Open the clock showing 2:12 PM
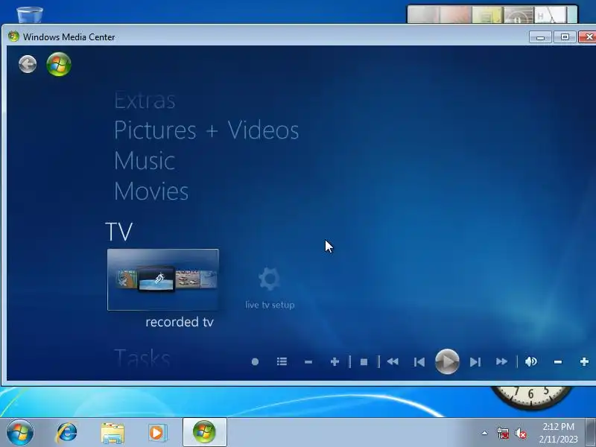596x447 pixels. pyautogui.click(x=558, y=433)
